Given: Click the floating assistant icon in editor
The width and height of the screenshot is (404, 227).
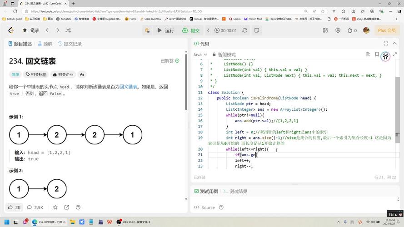Looking at the screenshot, I should click(x=385, y=56).
